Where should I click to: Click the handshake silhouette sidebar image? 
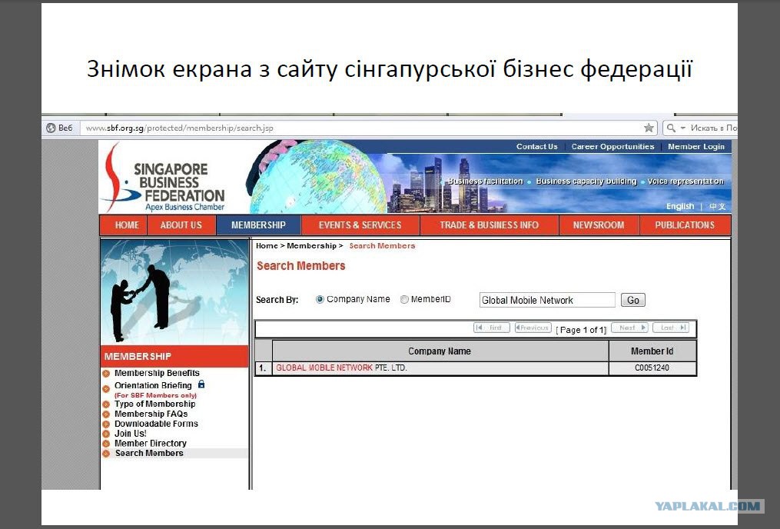174,291
